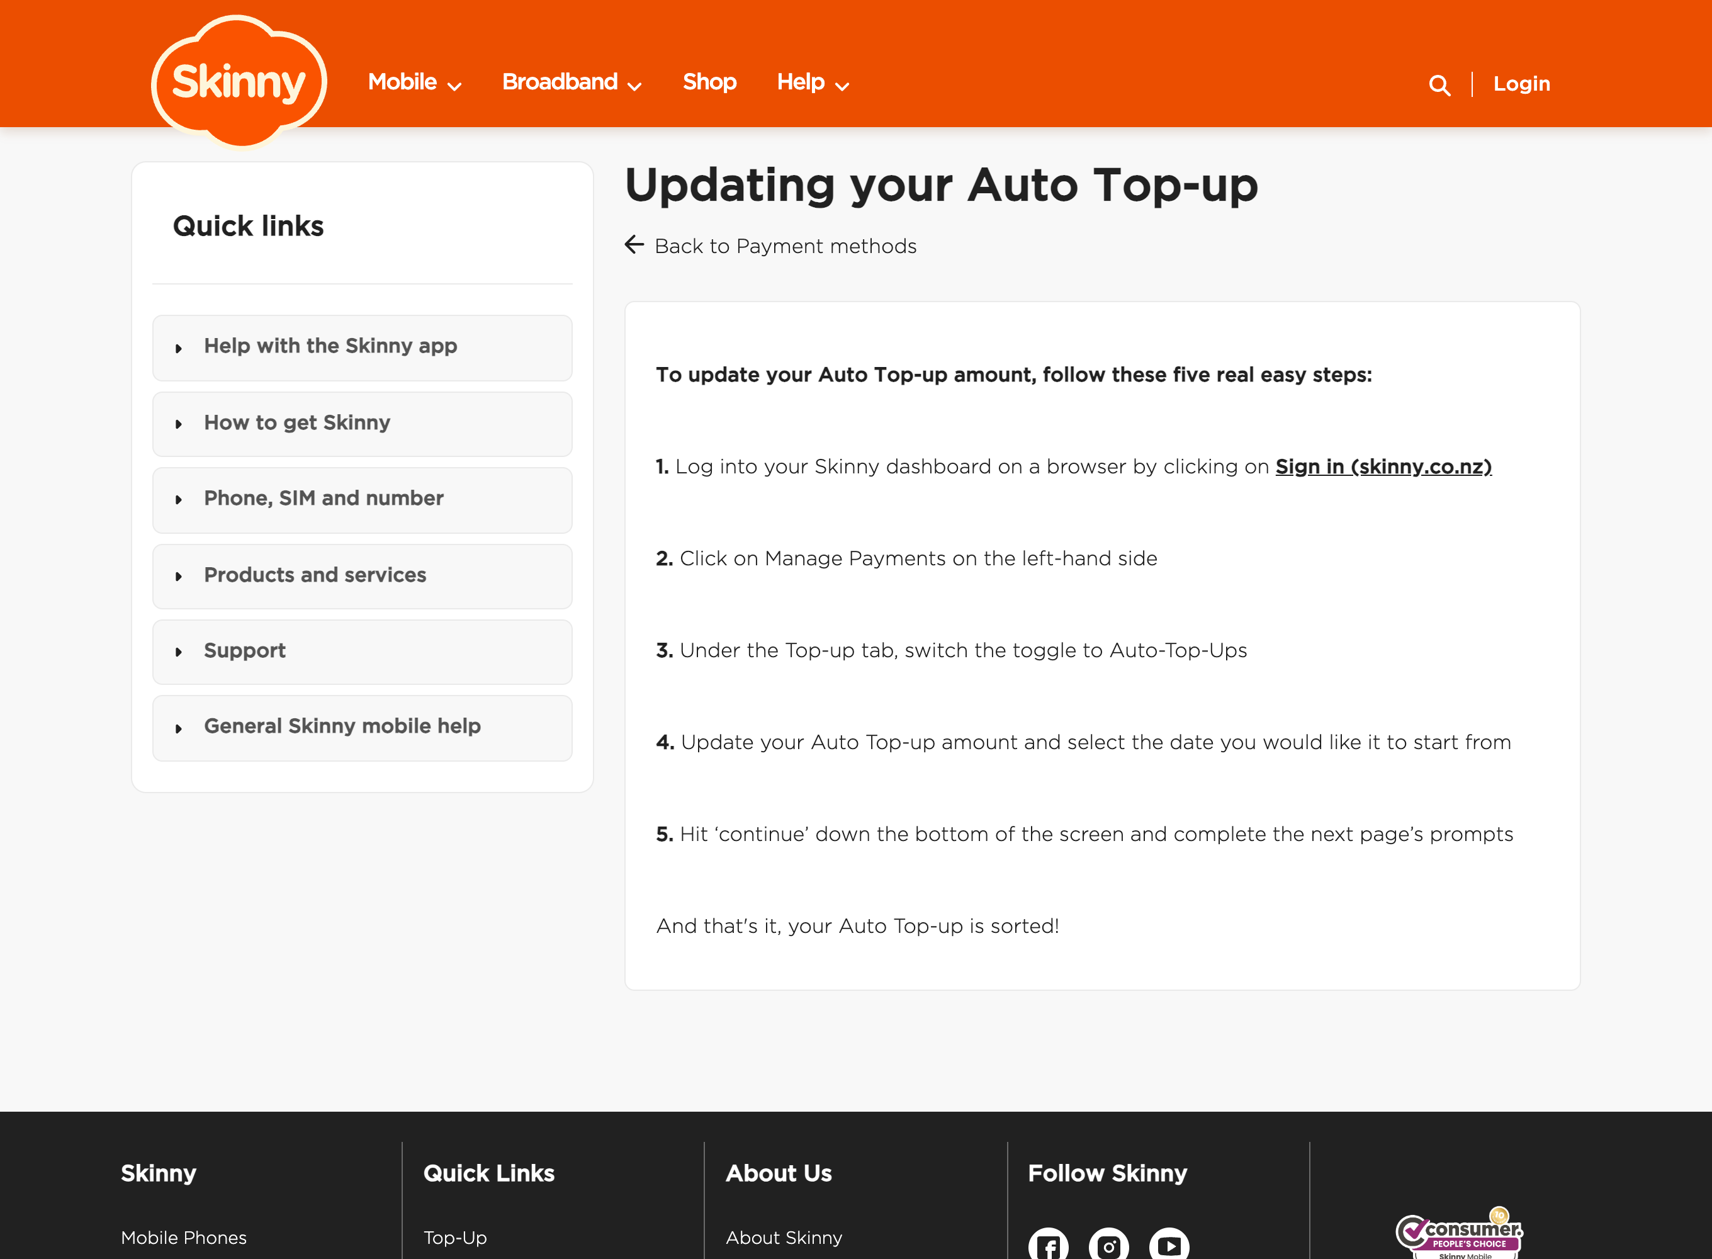
Task: Click the 'Updating your Auto Top-up' heading
Action: [x=940, y=185]
